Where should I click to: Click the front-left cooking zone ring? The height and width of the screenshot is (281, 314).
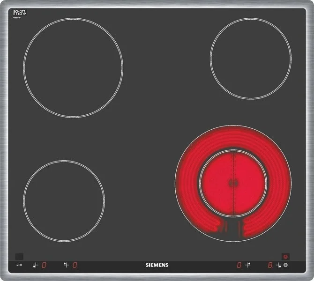pos(64,201)
